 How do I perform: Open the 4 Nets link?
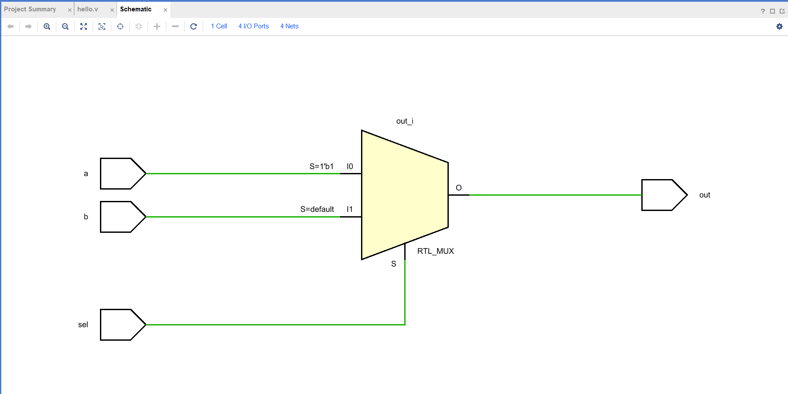pyautogui.click(x=289, y=26)
